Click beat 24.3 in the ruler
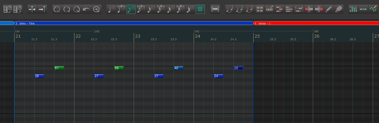This screenshot has width=379, height=123. pyautogui.click(x=233, y=39)
